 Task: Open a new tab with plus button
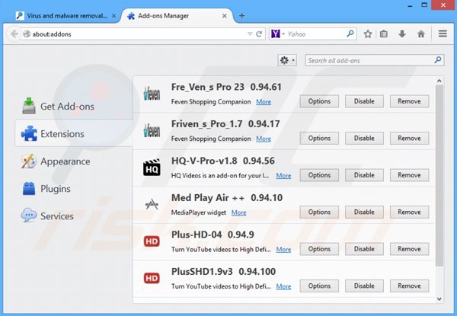[x=241, y=16]
